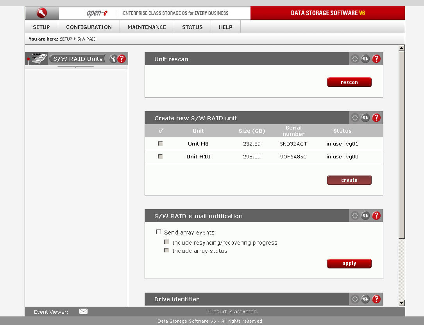Reload the Create new S/W RAID unit panel
The height and width of the screenshot is (325, 424).
pos(365,118)
